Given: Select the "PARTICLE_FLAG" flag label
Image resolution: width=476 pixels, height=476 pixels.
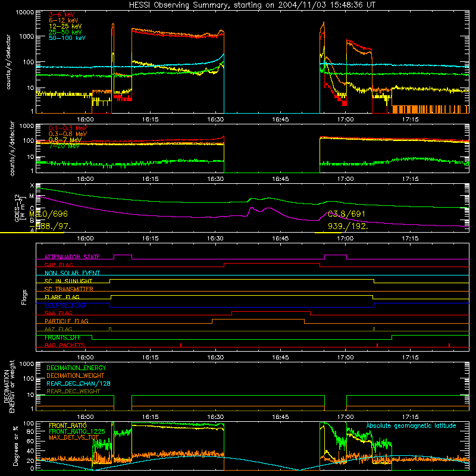Looking at the screenshot, I should pyautogui.click(x=67, y=321).
